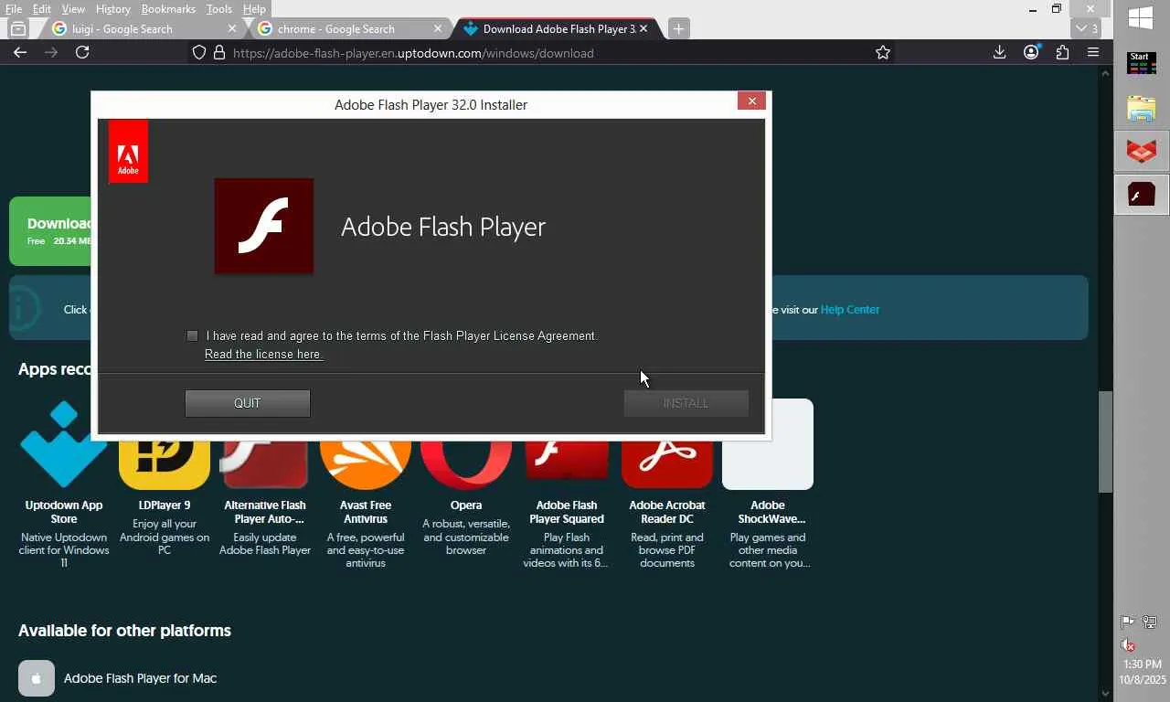Image resolution: width=1170 pixels, height=702 pixels.
Task: Open the Uptodown App Store icon
Action: (64, 445)
